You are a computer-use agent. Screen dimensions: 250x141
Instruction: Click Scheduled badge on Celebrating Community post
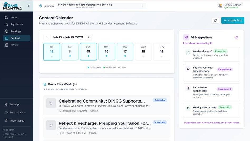160,100
